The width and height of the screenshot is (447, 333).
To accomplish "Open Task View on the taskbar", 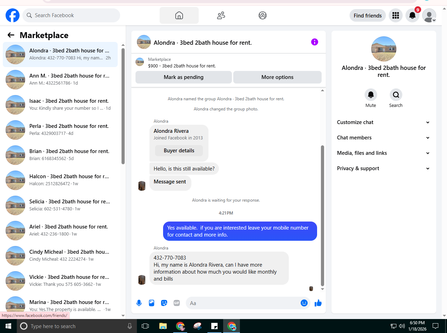I will tap(145, 326).
